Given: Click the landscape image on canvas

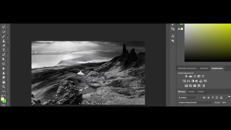Looking at the screenshot, I should pyautogui.click(x=88, y=73).
